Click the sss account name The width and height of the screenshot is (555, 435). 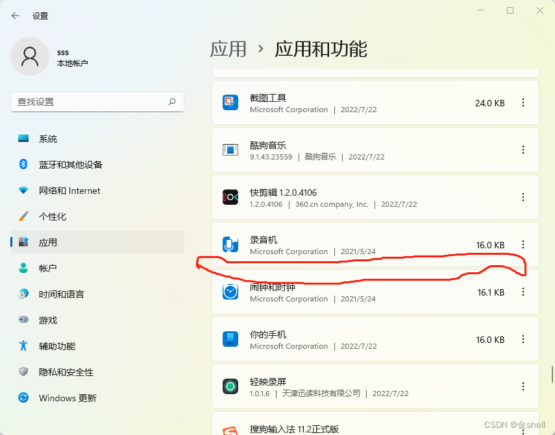(63, 53)
